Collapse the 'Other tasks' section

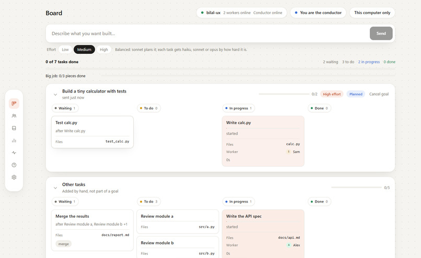point(55,188)
